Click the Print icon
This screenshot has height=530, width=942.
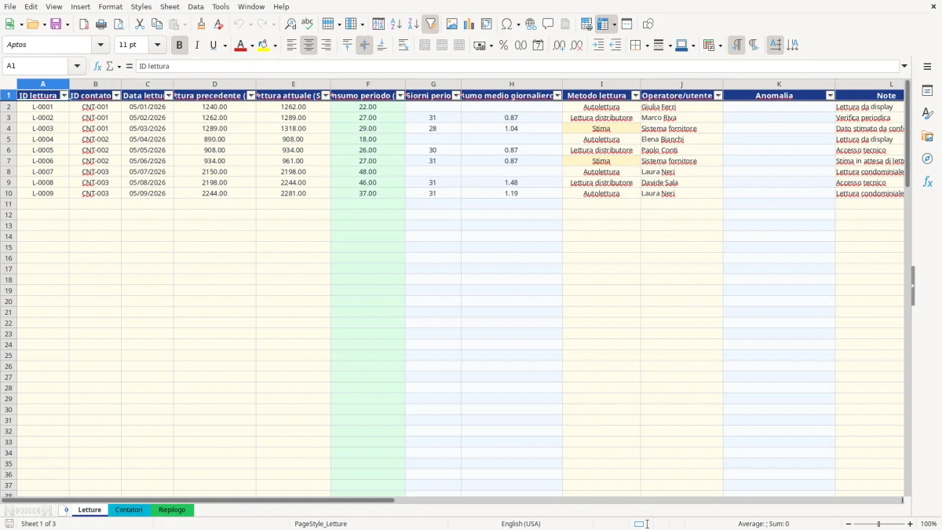pyautogui.click(x=101, y=24)
